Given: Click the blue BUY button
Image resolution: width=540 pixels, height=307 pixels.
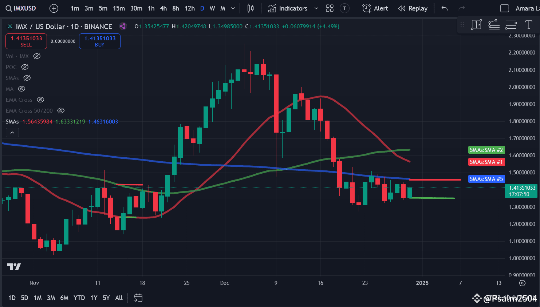Looking at the screenshot, I should pos(99,41).
